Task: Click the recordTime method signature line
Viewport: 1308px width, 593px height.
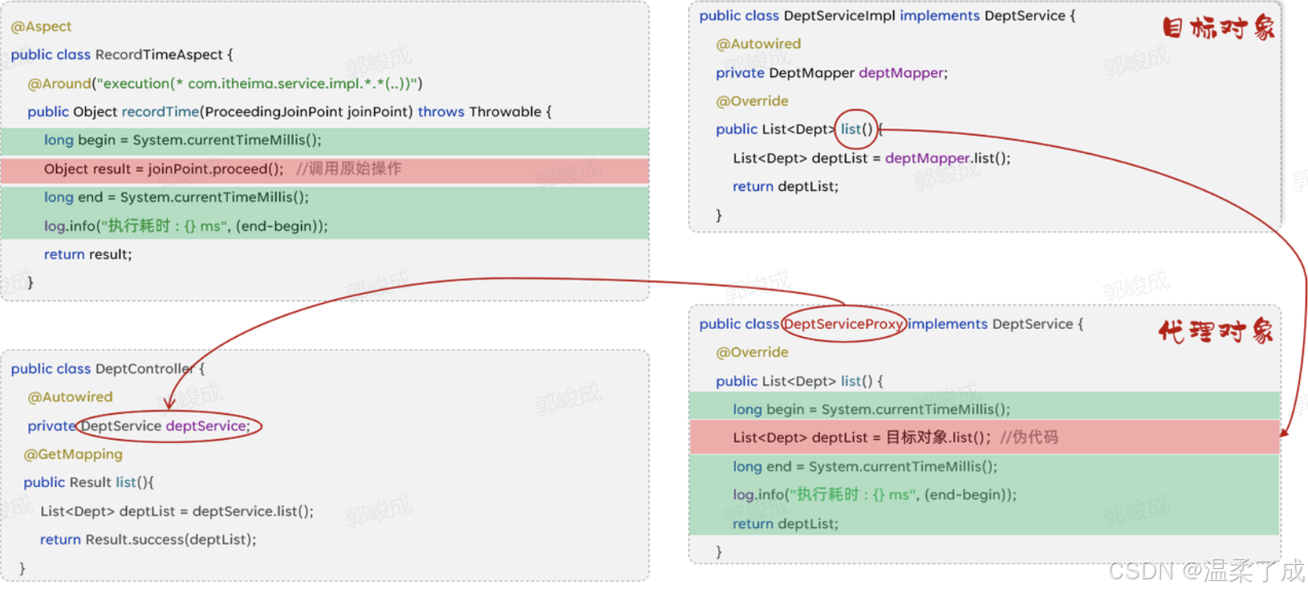Action: 290,112
